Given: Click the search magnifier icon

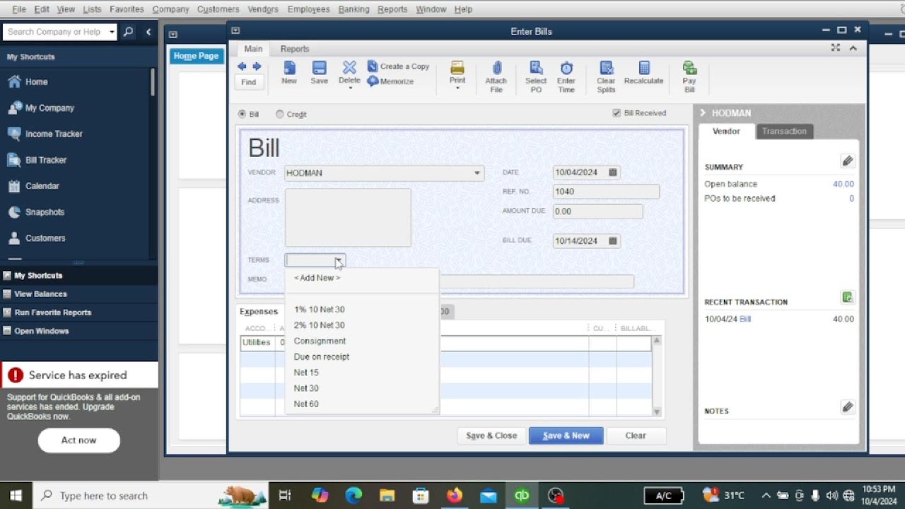Looking at the screenshot, I should pos(128,32).
